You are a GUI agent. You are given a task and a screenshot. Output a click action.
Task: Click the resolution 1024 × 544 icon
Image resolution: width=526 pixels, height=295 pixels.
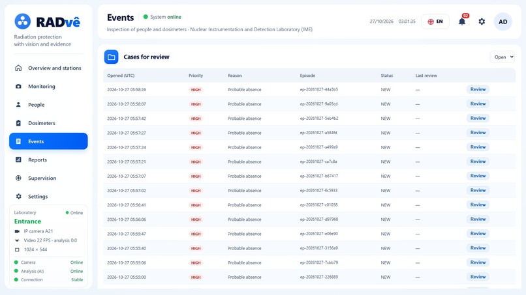coord(17,250)
